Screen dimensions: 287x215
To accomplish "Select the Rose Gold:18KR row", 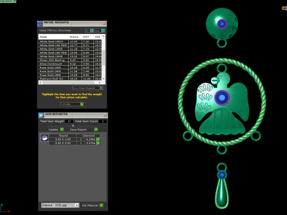I will (x=70, y=75).
